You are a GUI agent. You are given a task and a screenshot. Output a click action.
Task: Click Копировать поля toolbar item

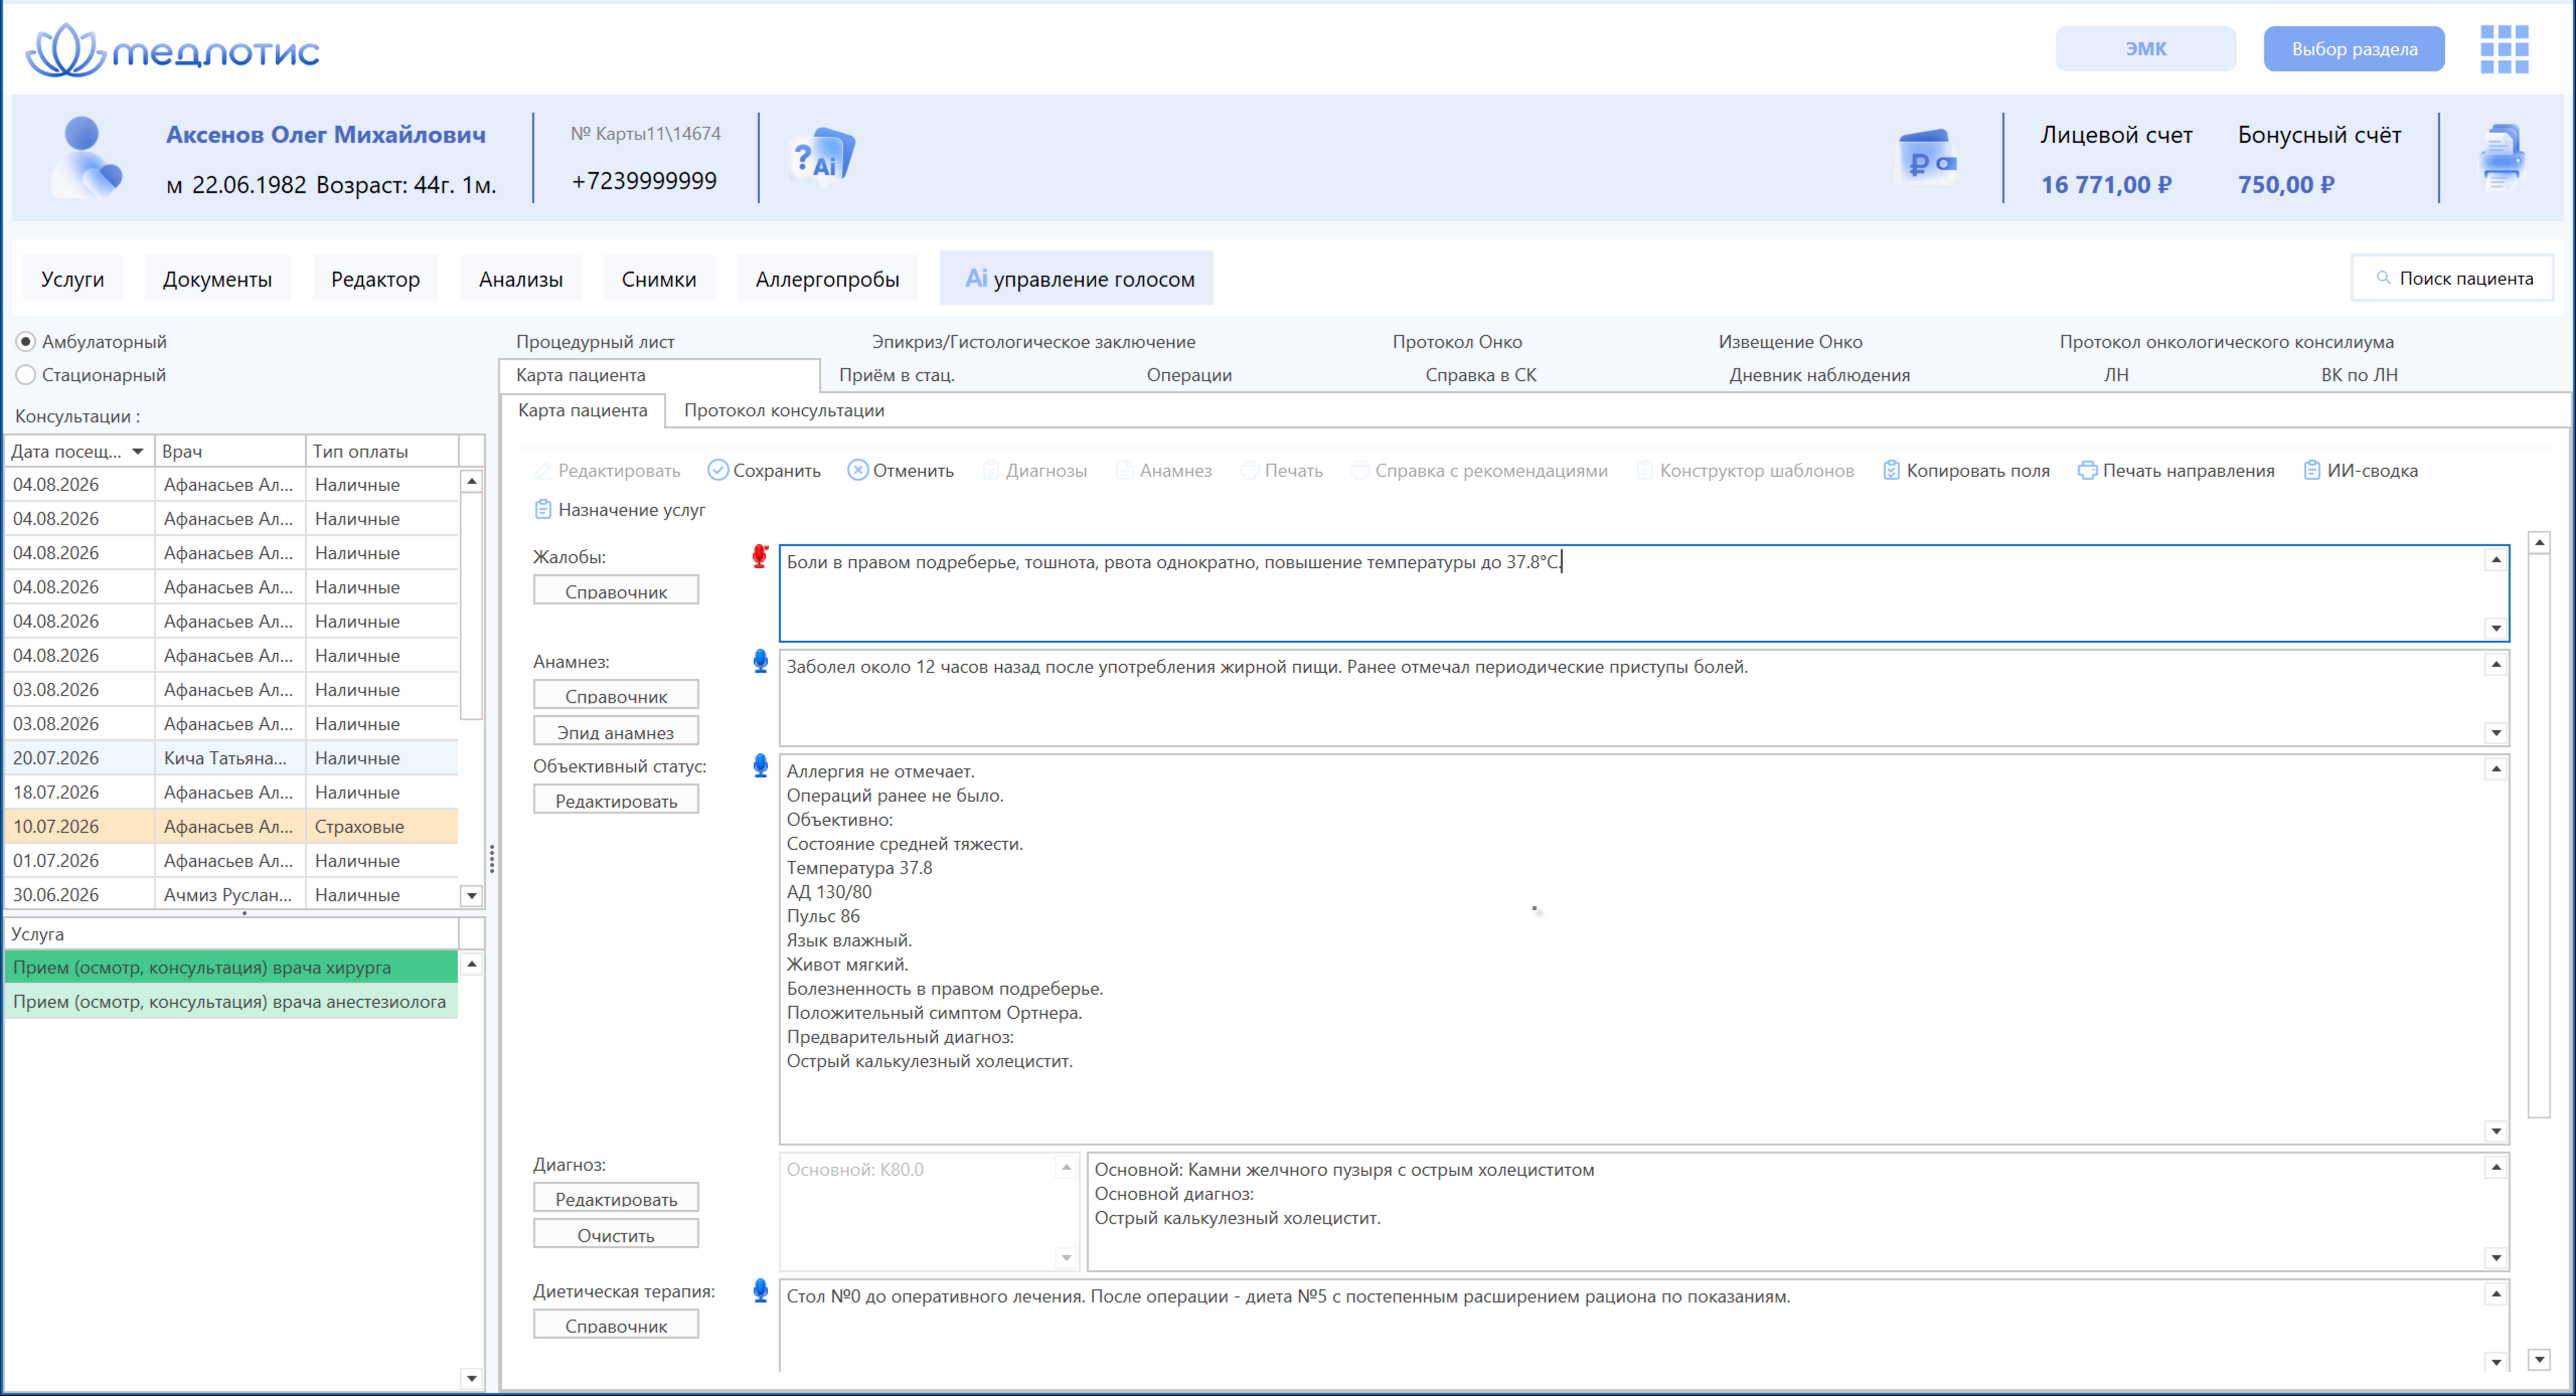click(x=1965, y=470)
